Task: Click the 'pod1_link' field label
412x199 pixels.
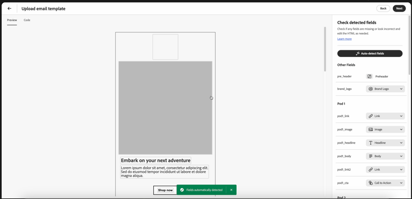Action: point(343,116)
